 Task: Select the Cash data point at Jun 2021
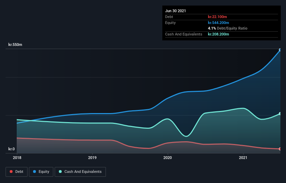click(x=280, y=114)
